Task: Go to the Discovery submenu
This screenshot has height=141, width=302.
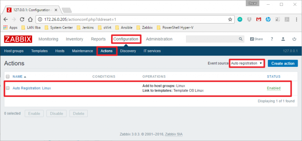Action: 128,51
